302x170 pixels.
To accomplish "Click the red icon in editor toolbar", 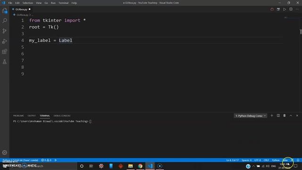I will 272,9.
